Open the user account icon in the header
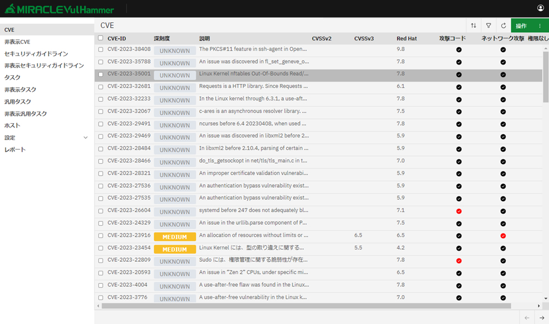 [x=541, y=8]
